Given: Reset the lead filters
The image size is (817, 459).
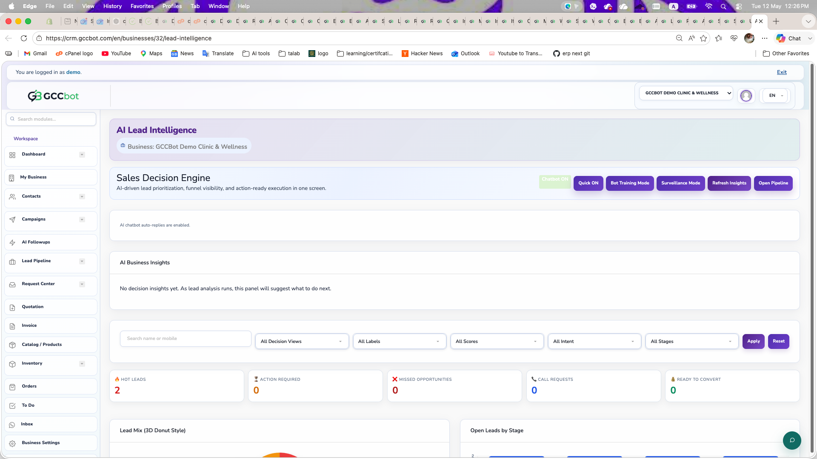Looking at the screenshot, I should click(779, 341).
